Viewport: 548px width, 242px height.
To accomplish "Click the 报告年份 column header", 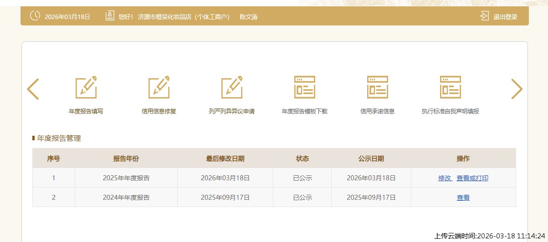I will pyautogui.click(x=126, y=158).
